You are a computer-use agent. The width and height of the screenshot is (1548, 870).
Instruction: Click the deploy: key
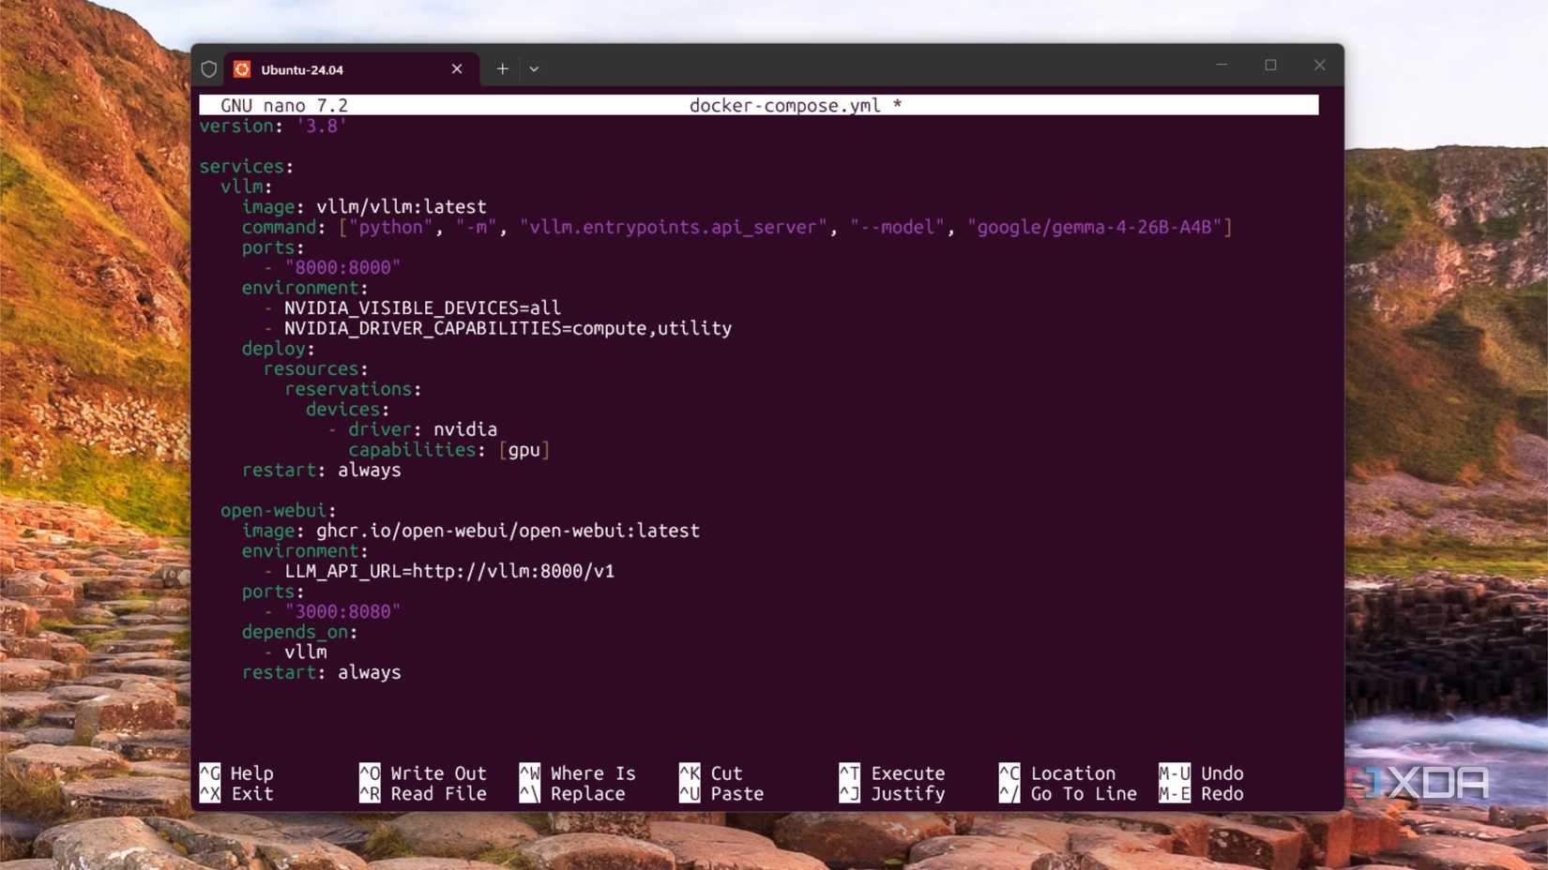[x=279, y=349]
